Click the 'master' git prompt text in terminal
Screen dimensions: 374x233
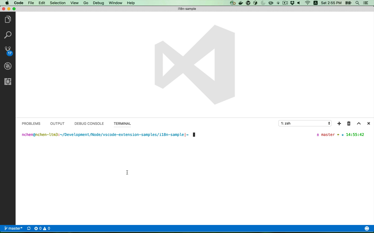coord(328,135)
